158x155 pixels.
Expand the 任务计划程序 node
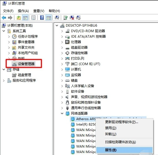tap(9, 37)
